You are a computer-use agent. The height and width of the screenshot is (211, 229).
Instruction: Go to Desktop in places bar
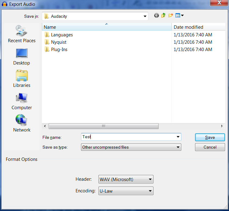click(x=22, y=57)
